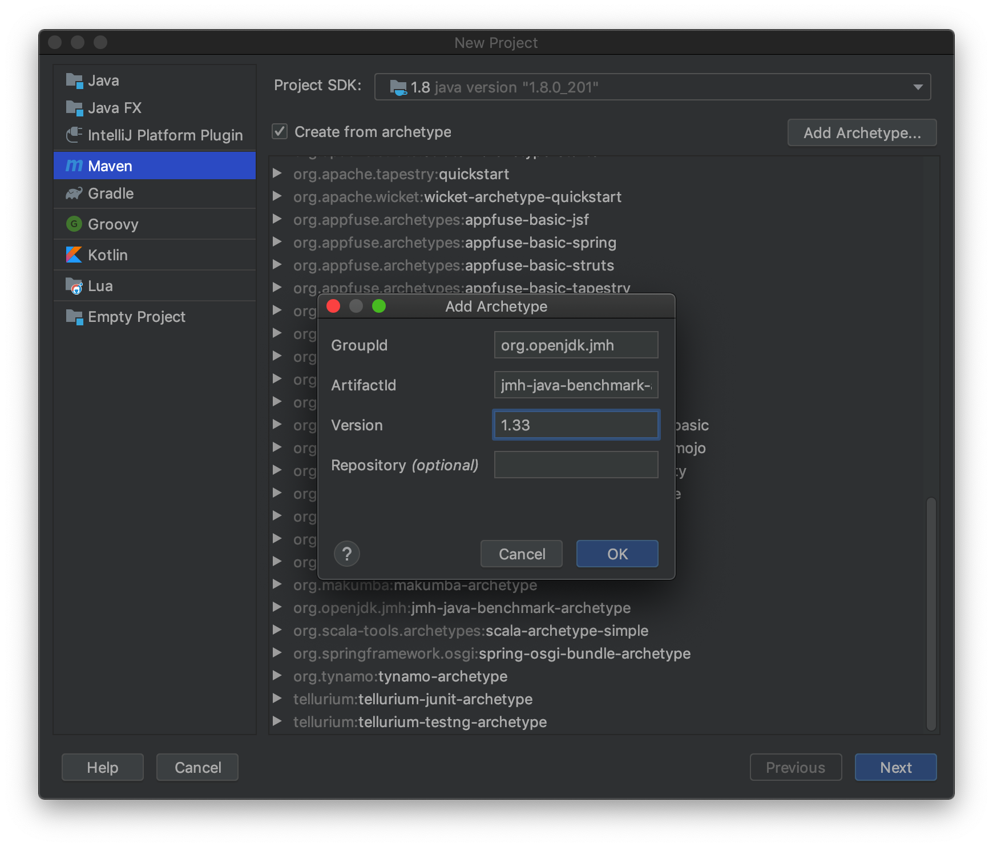The width and height of the screenshot is (993, 847).
Task: Click the Maven 'm' icon
Action: 74,166
